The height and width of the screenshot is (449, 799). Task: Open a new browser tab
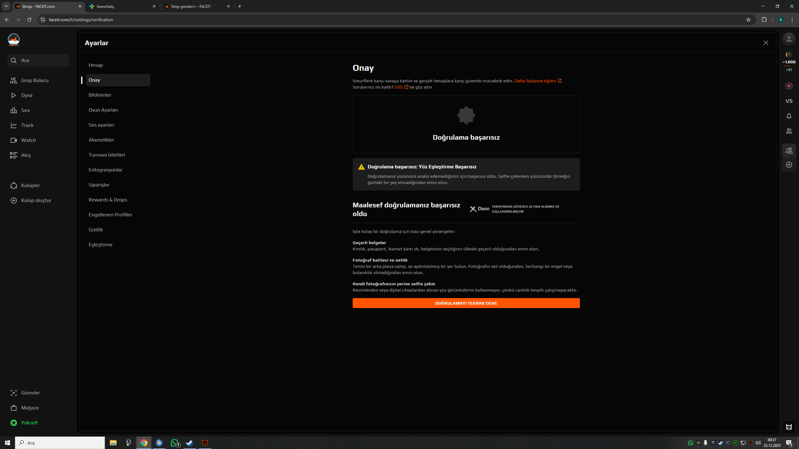[240, 6]
